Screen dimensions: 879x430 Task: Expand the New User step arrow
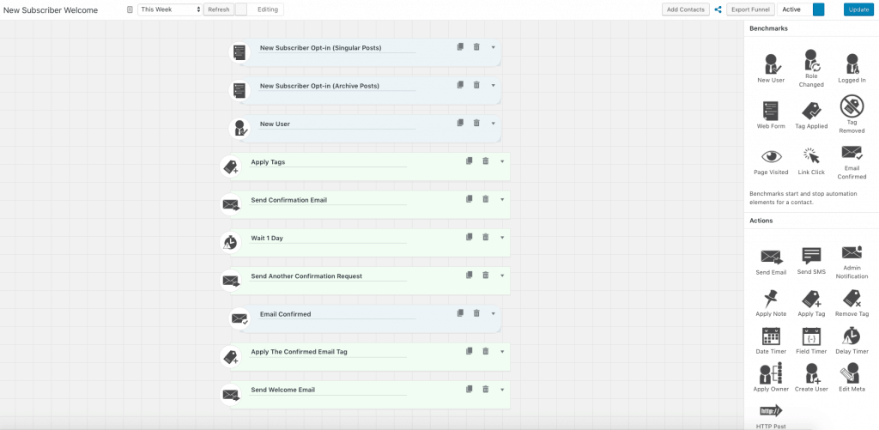pos(493,124)
